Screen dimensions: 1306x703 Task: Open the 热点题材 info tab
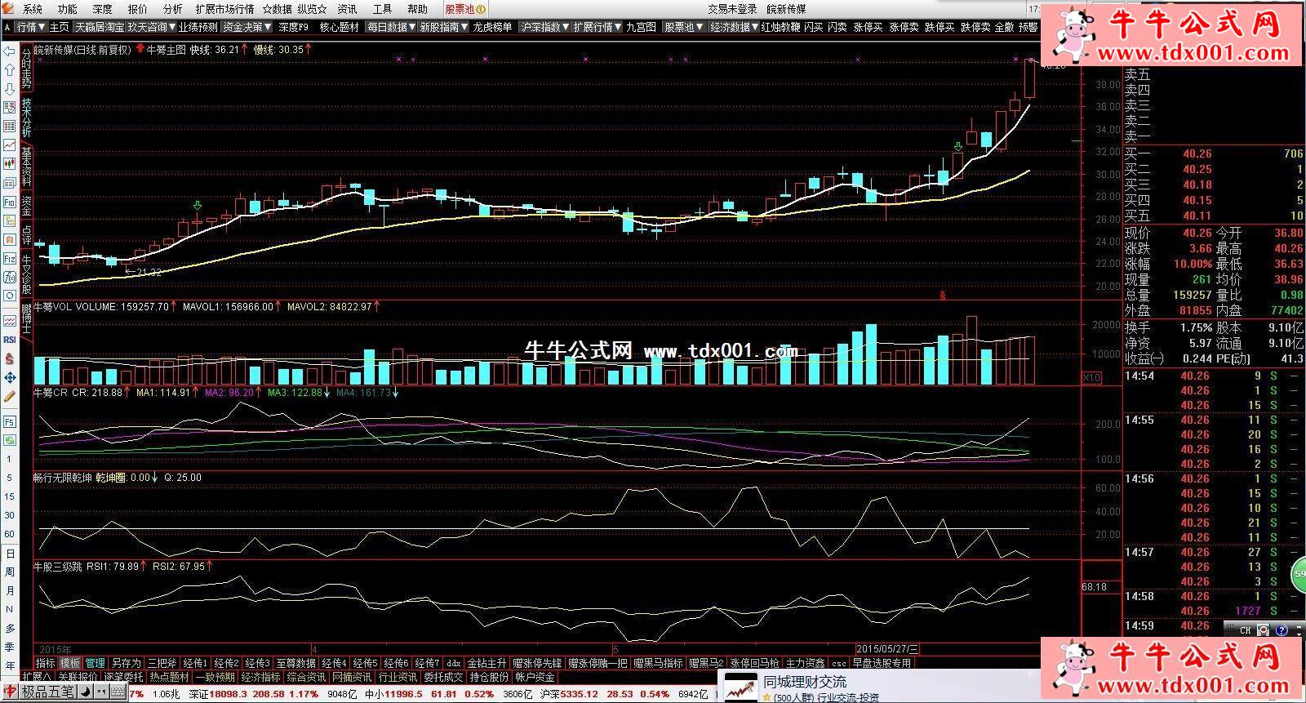click(169, 677)
